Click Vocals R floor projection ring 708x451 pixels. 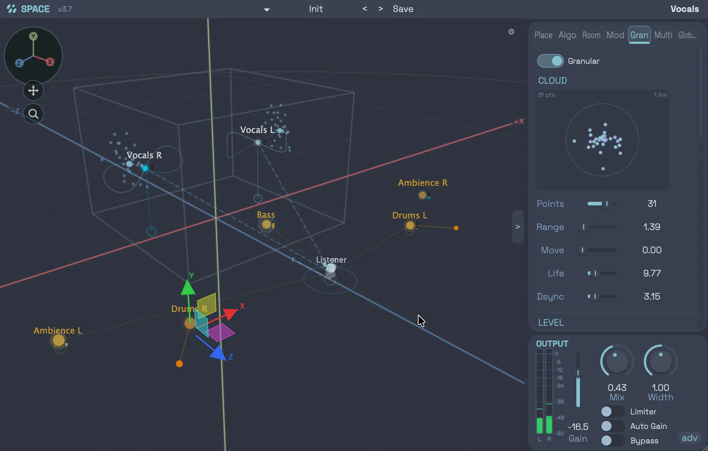pos(151,231)
